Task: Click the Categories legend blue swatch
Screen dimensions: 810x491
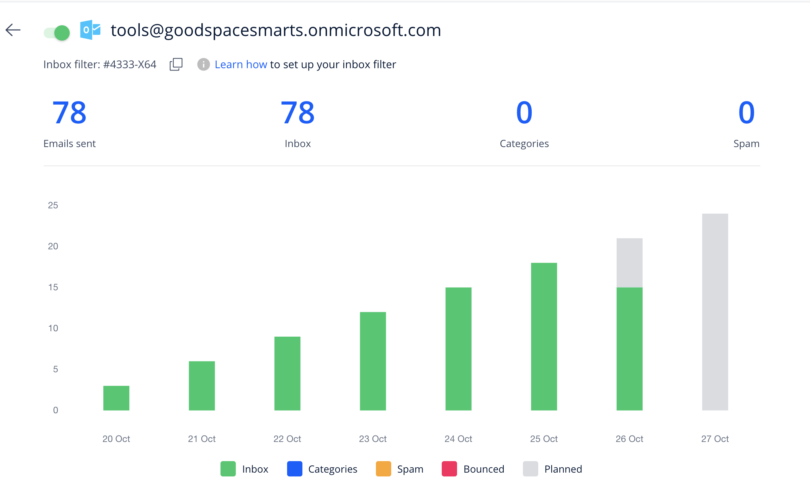Action: tap(294, 469)
